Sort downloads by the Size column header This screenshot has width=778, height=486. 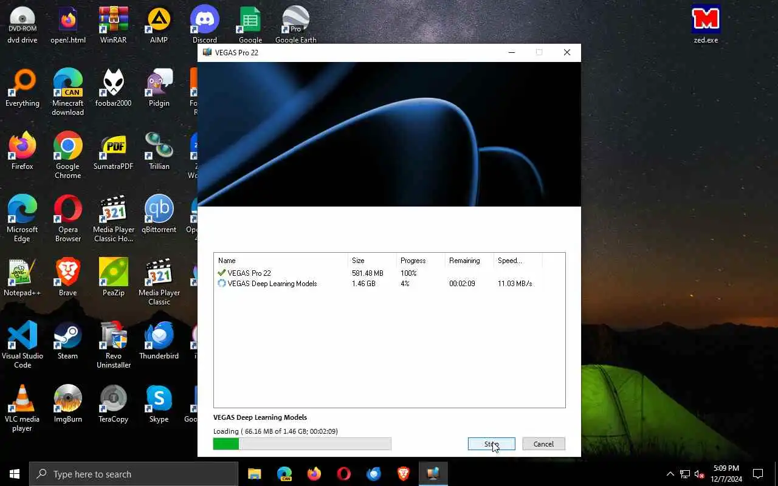coord(372,261)
